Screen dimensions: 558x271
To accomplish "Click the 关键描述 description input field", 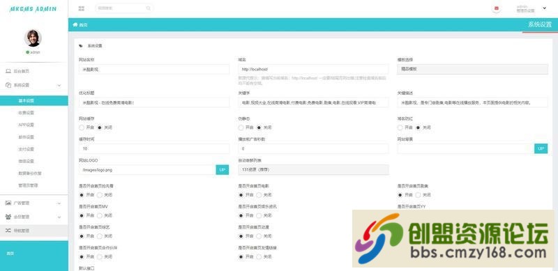I will coord(473,103).
